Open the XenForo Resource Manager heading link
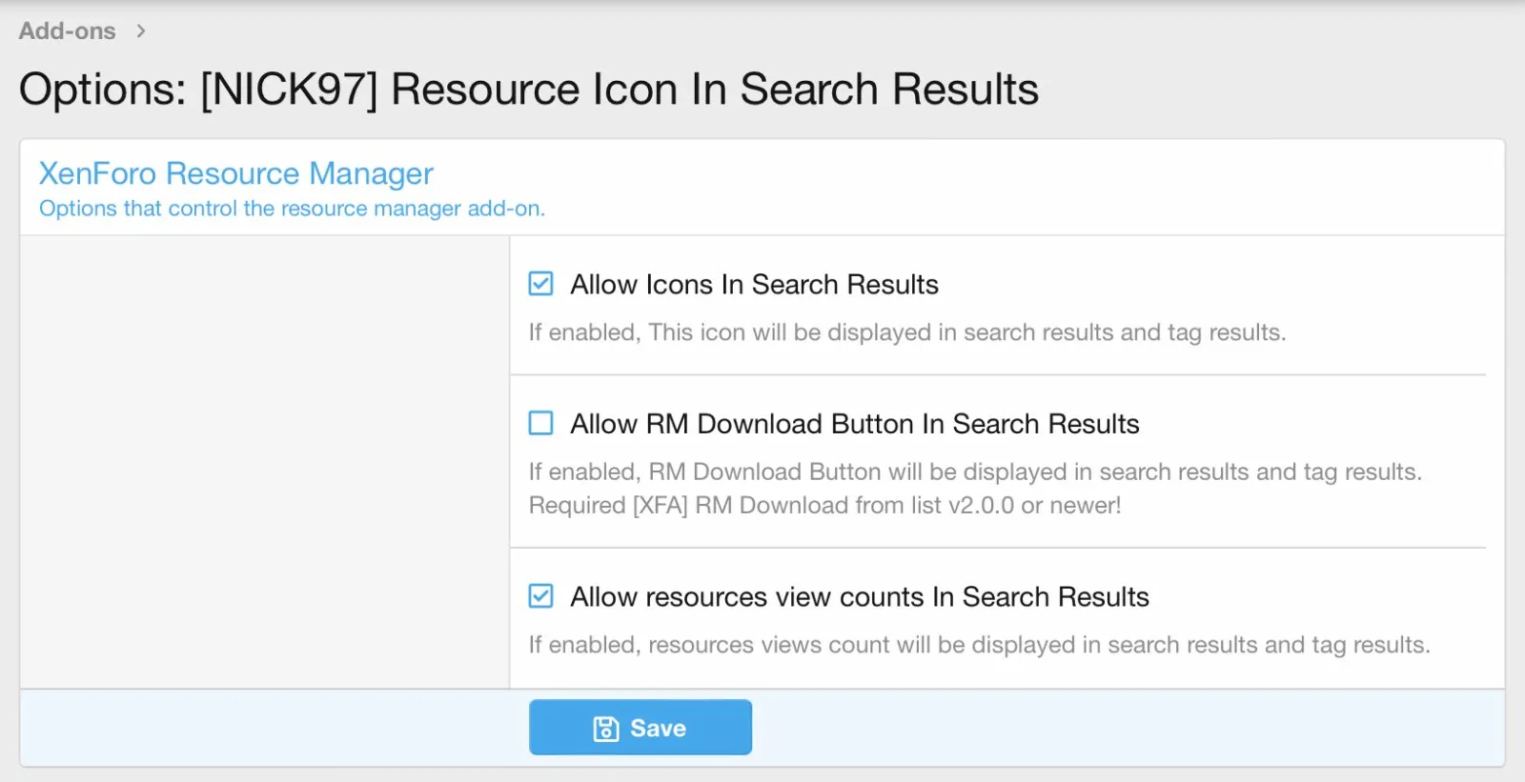1525x782 pixels. [x=235, y=173]
